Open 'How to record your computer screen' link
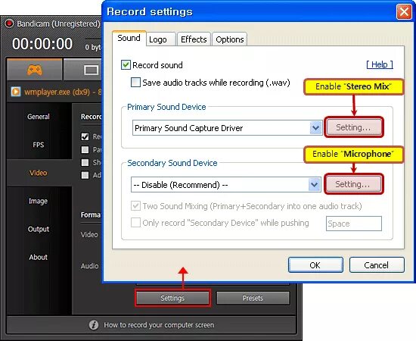This screenshot has height=341, width=416. point(159,325)
